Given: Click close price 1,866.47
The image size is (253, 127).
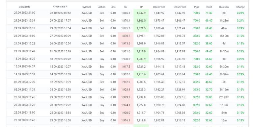Looking at the screenshot, I should point(180,21).
